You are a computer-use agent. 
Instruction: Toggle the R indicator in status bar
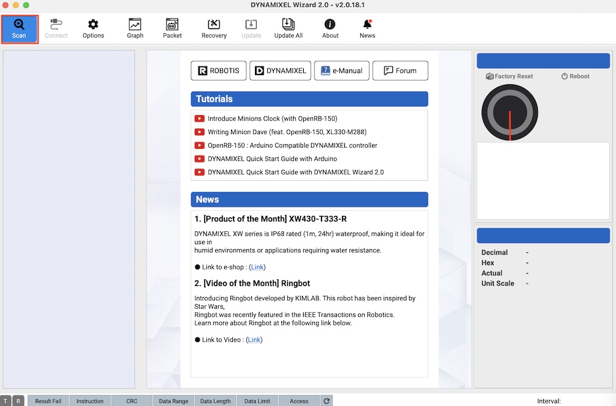(18, 401)
